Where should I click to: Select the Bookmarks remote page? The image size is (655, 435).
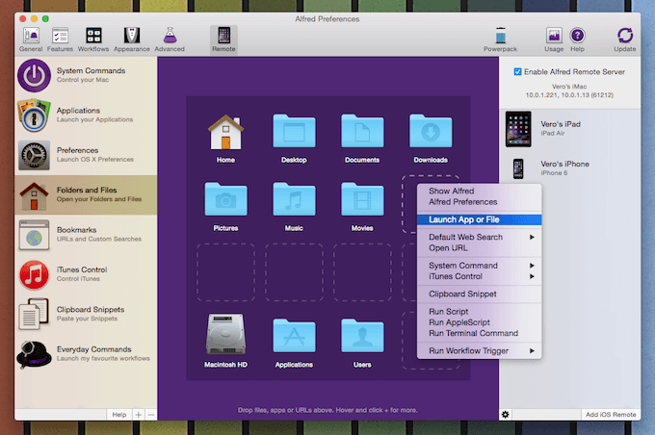[x=86, y=235]
